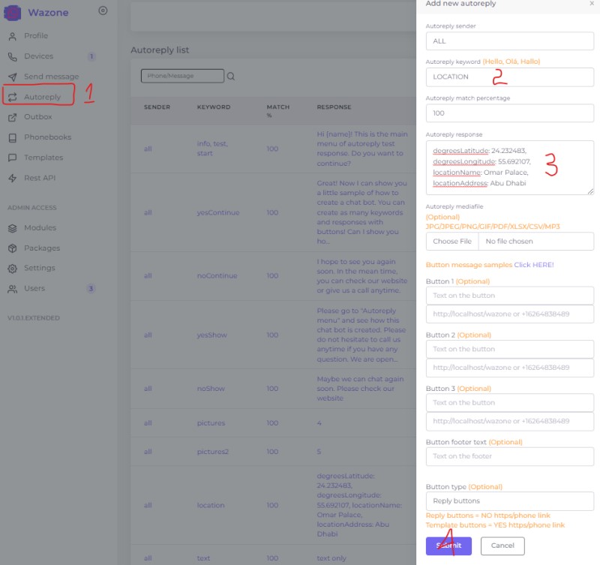Image resolution: width=600 pixels, height=565 pixels.
Task: Click the target icon beside Wazone
Action: [103, 11]
